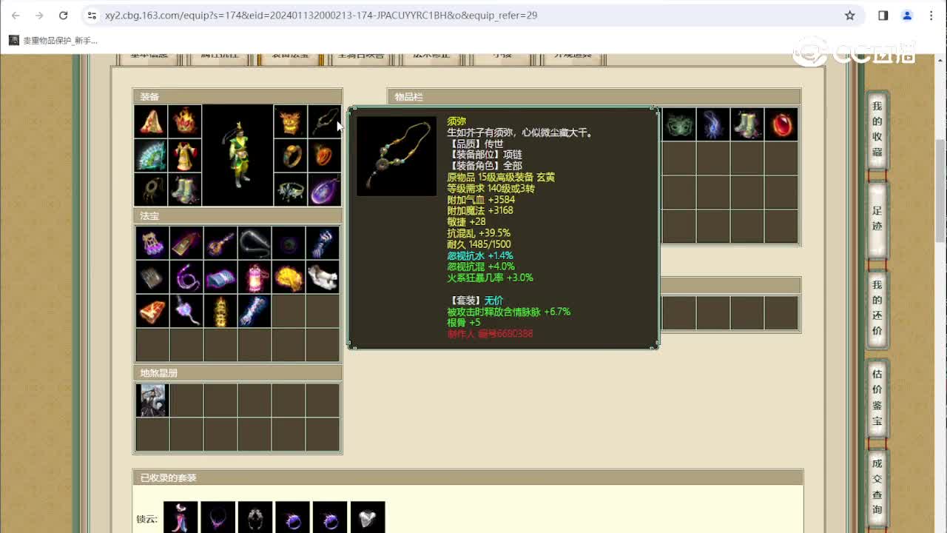Reload the current browser page
Image resolution: width=947 pixels, height=533 pixels.
coord(63,15)
